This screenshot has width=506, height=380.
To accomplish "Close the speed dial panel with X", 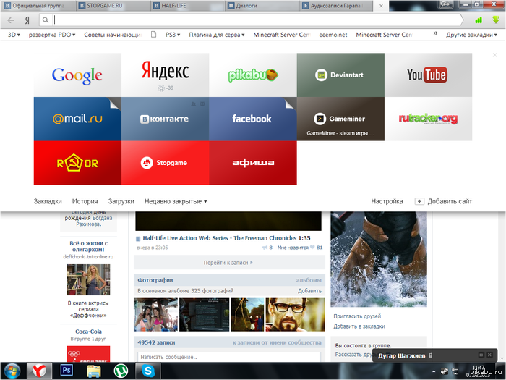I will click(494, 55).
